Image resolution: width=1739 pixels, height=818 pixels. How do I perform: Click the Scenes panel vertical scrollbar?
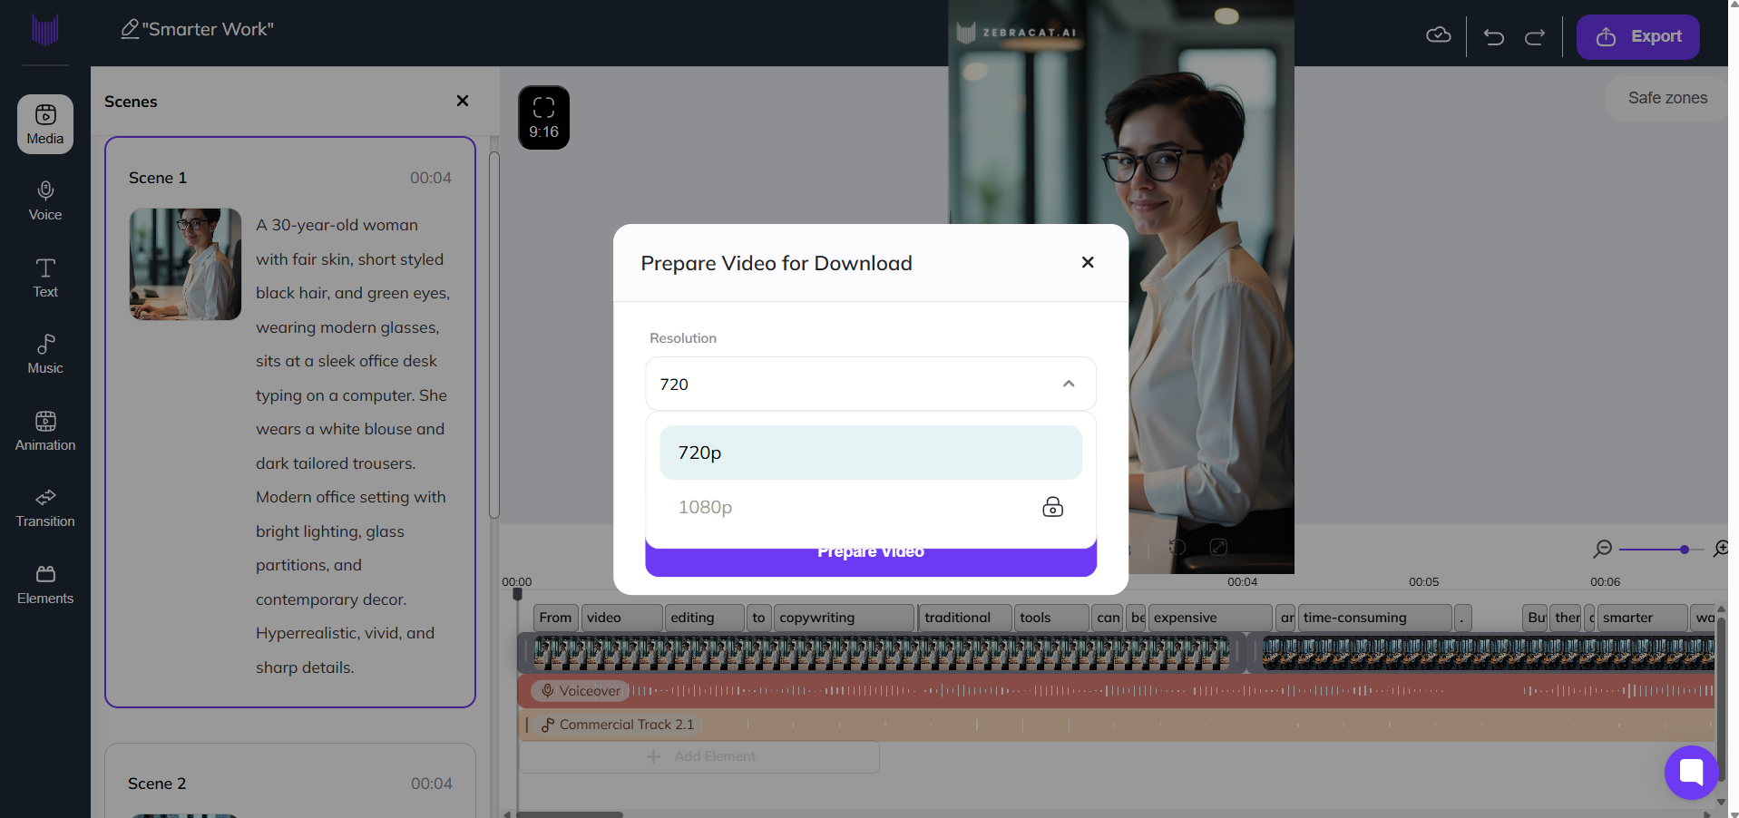pos(494,336)
